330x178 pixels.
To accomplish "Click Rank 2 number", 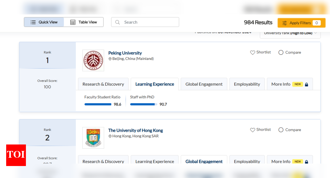I will [47, 138].
